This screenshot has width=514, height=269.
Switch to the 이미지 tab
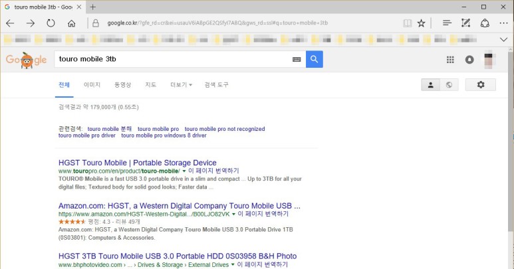pos(92,85)
